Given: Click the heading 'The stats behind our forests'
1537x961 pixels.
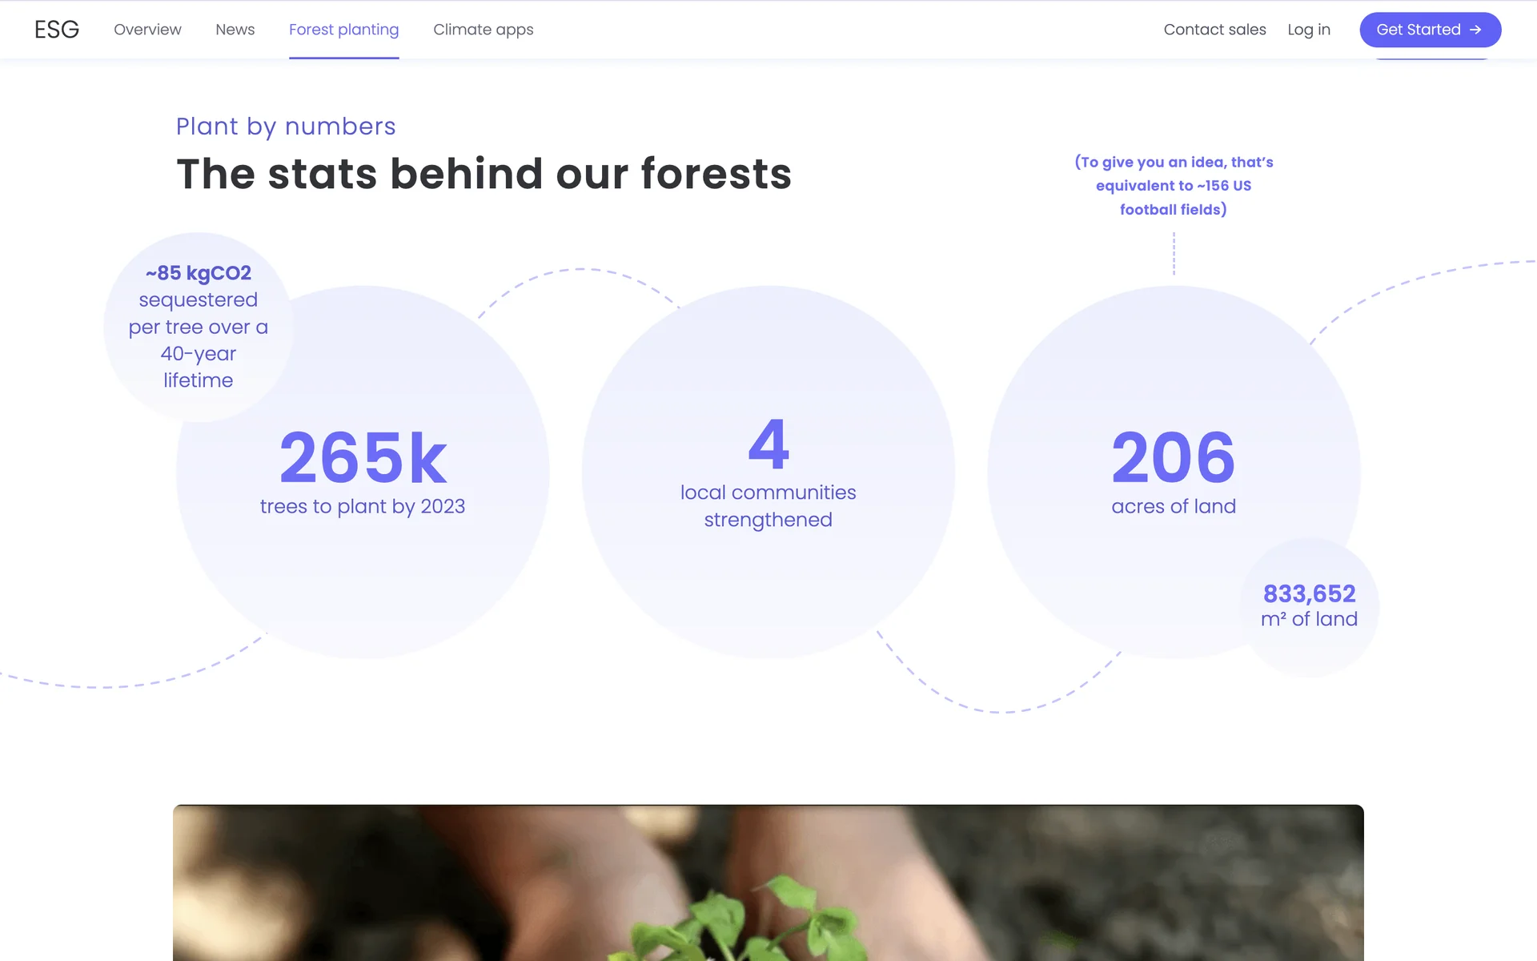Looking at the screenshot, I should (x=484, y=174).
